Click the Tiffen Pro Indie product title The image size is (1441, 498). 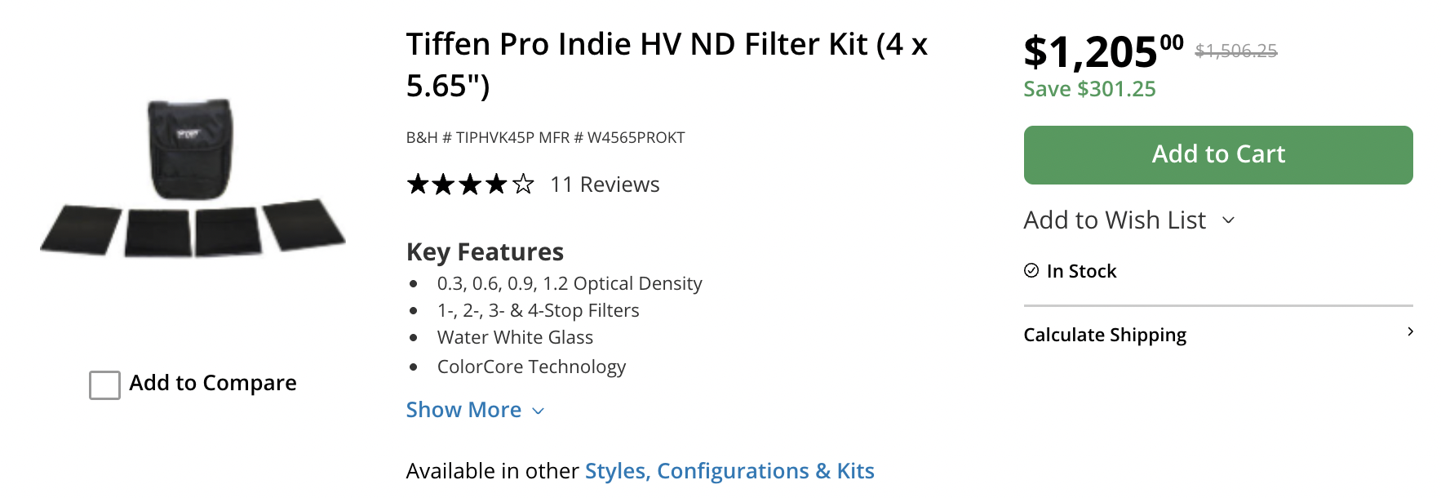pyautogui.click(x=667, y=64)
